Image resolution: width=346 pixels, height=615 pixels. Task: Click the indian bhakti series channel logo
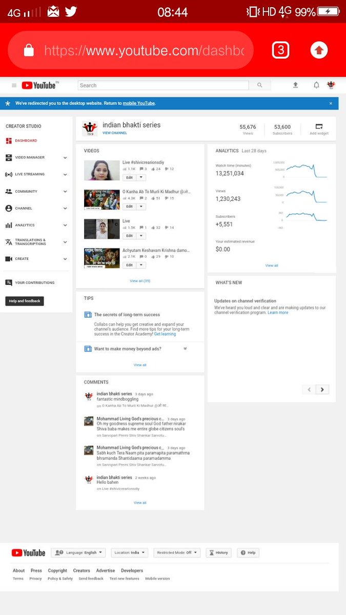(90, 129)
